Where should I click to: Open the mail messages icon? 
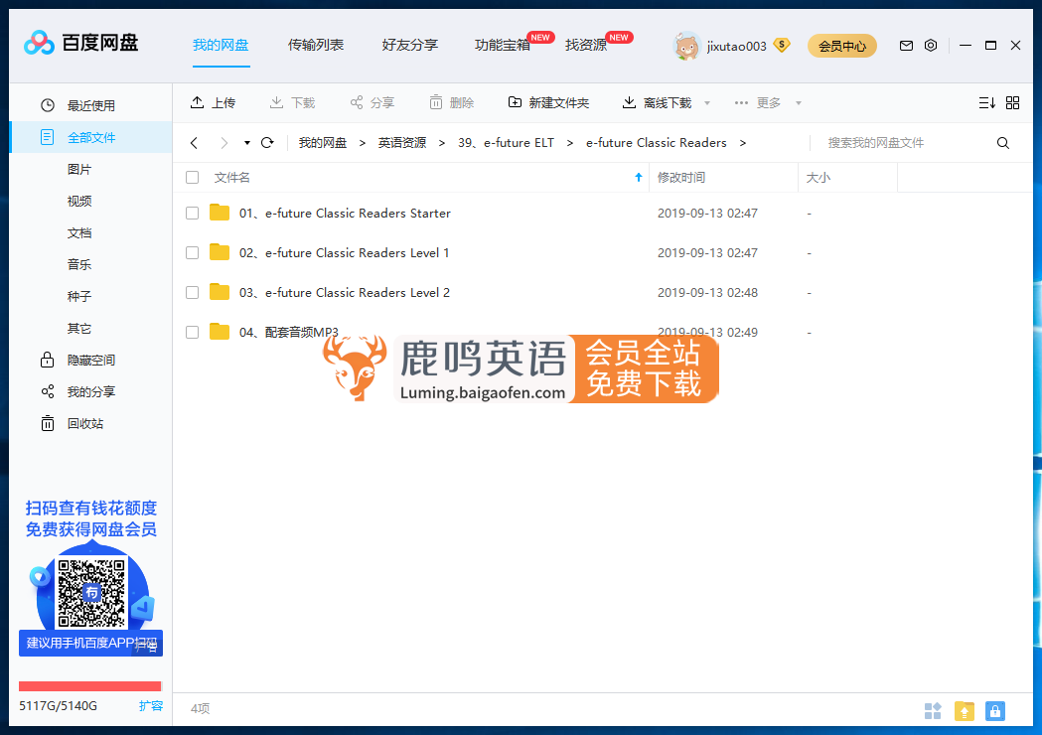[906, 45]
